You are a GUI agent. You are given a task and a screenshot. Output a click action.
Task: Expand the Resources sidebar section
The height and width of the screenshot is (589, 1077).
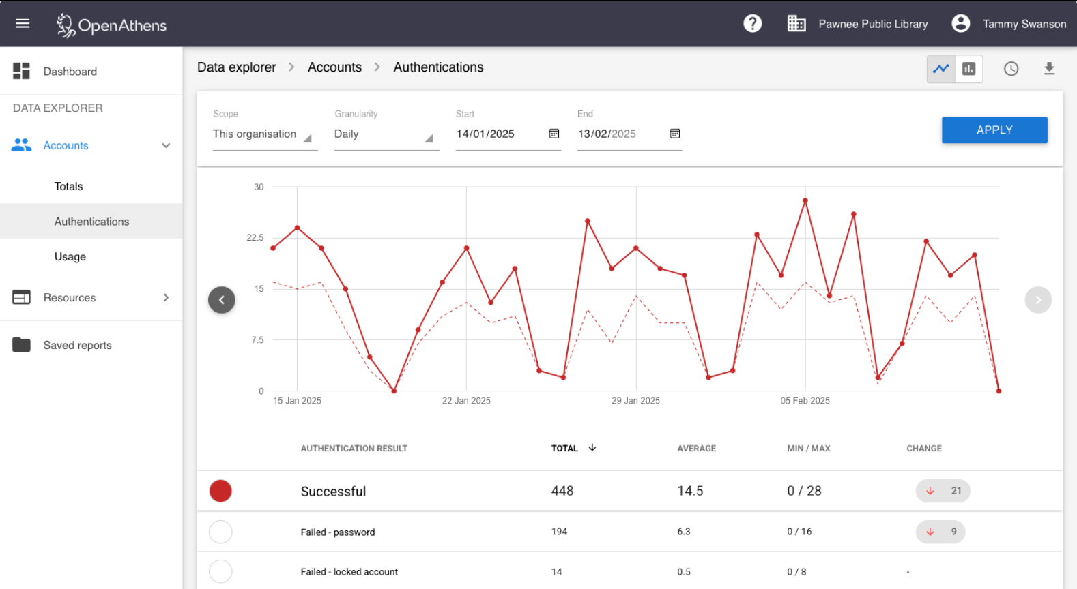coord(91,298)
